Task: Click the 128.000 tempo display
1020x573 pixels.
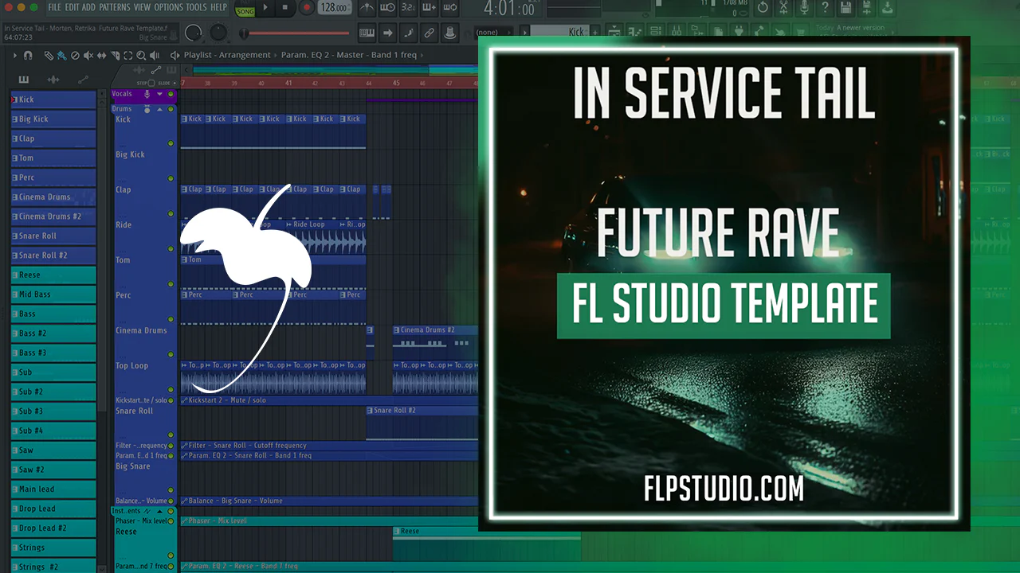Action: (335, 7)
